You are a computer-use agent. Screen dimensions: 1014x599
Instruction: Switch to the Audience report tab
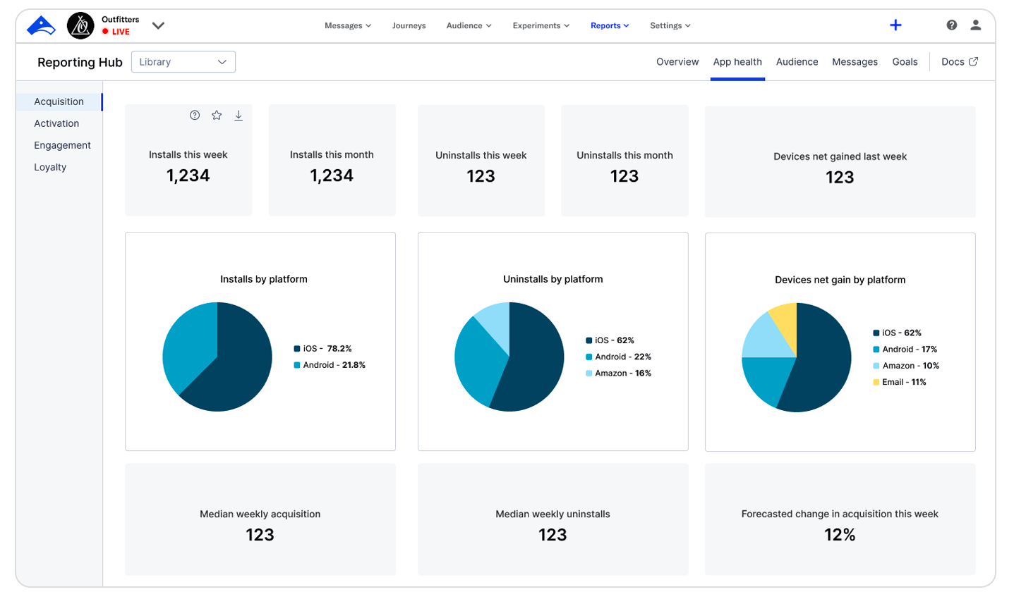pos(797,62)
